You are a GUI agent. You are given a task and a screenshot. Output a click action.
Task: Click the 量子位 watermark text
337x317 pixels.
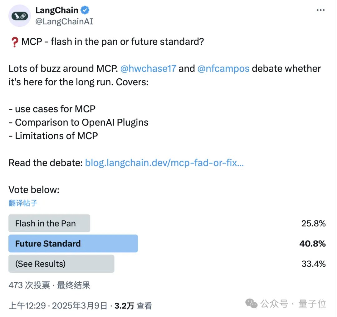pos(312,303)
